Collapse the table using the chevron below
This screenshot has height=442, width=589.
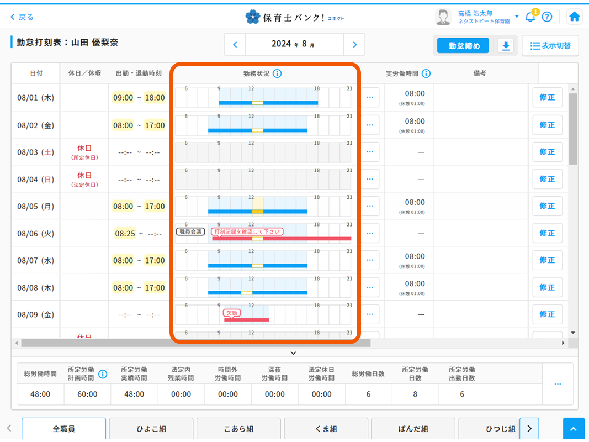tap(294, 353)
